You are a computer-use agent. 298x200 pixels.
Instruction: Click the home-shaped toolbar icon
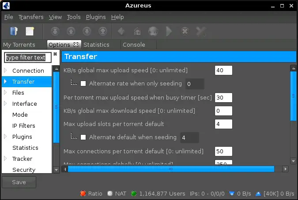pos(137,31)
